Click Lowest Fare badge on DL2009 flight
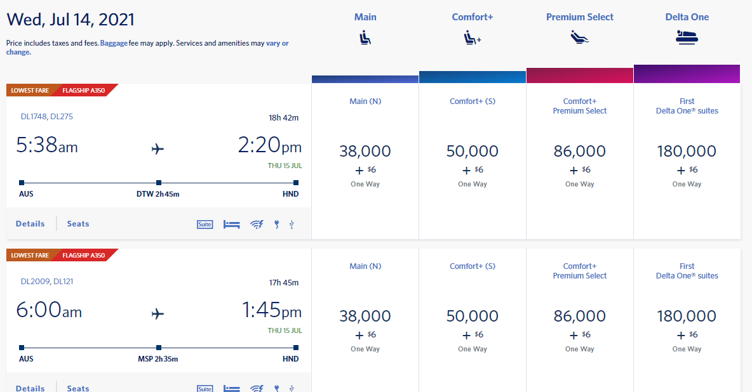The image size is (752, 392). tap(30, 255)
